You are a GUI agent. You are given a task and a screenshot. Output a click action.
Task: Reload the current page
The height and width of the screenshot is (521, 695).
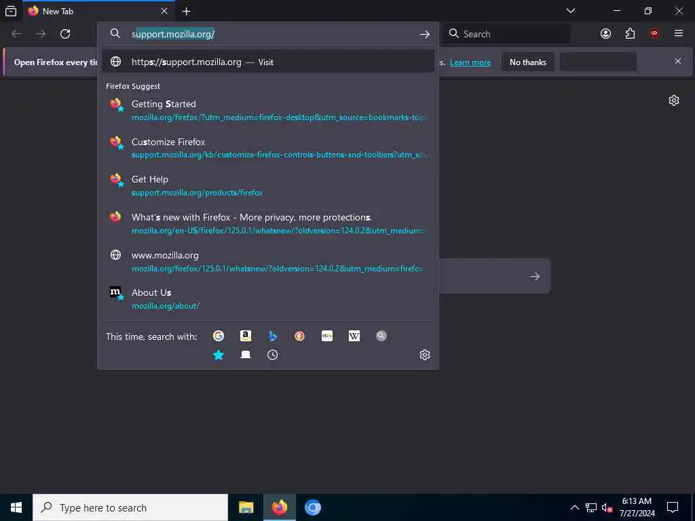65,34
